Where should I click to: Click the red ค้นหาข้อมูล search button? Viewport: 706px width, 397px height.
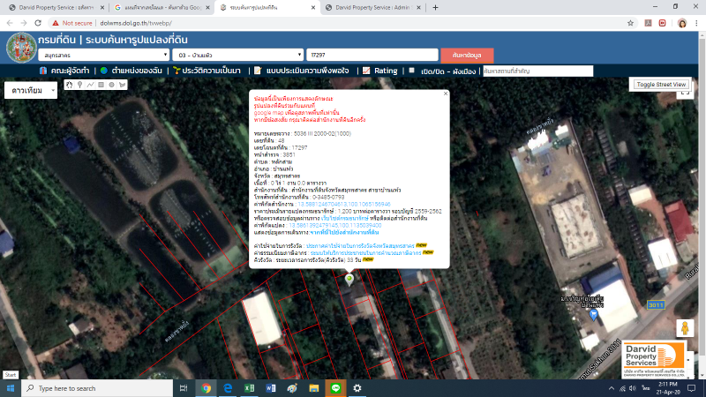467,55
